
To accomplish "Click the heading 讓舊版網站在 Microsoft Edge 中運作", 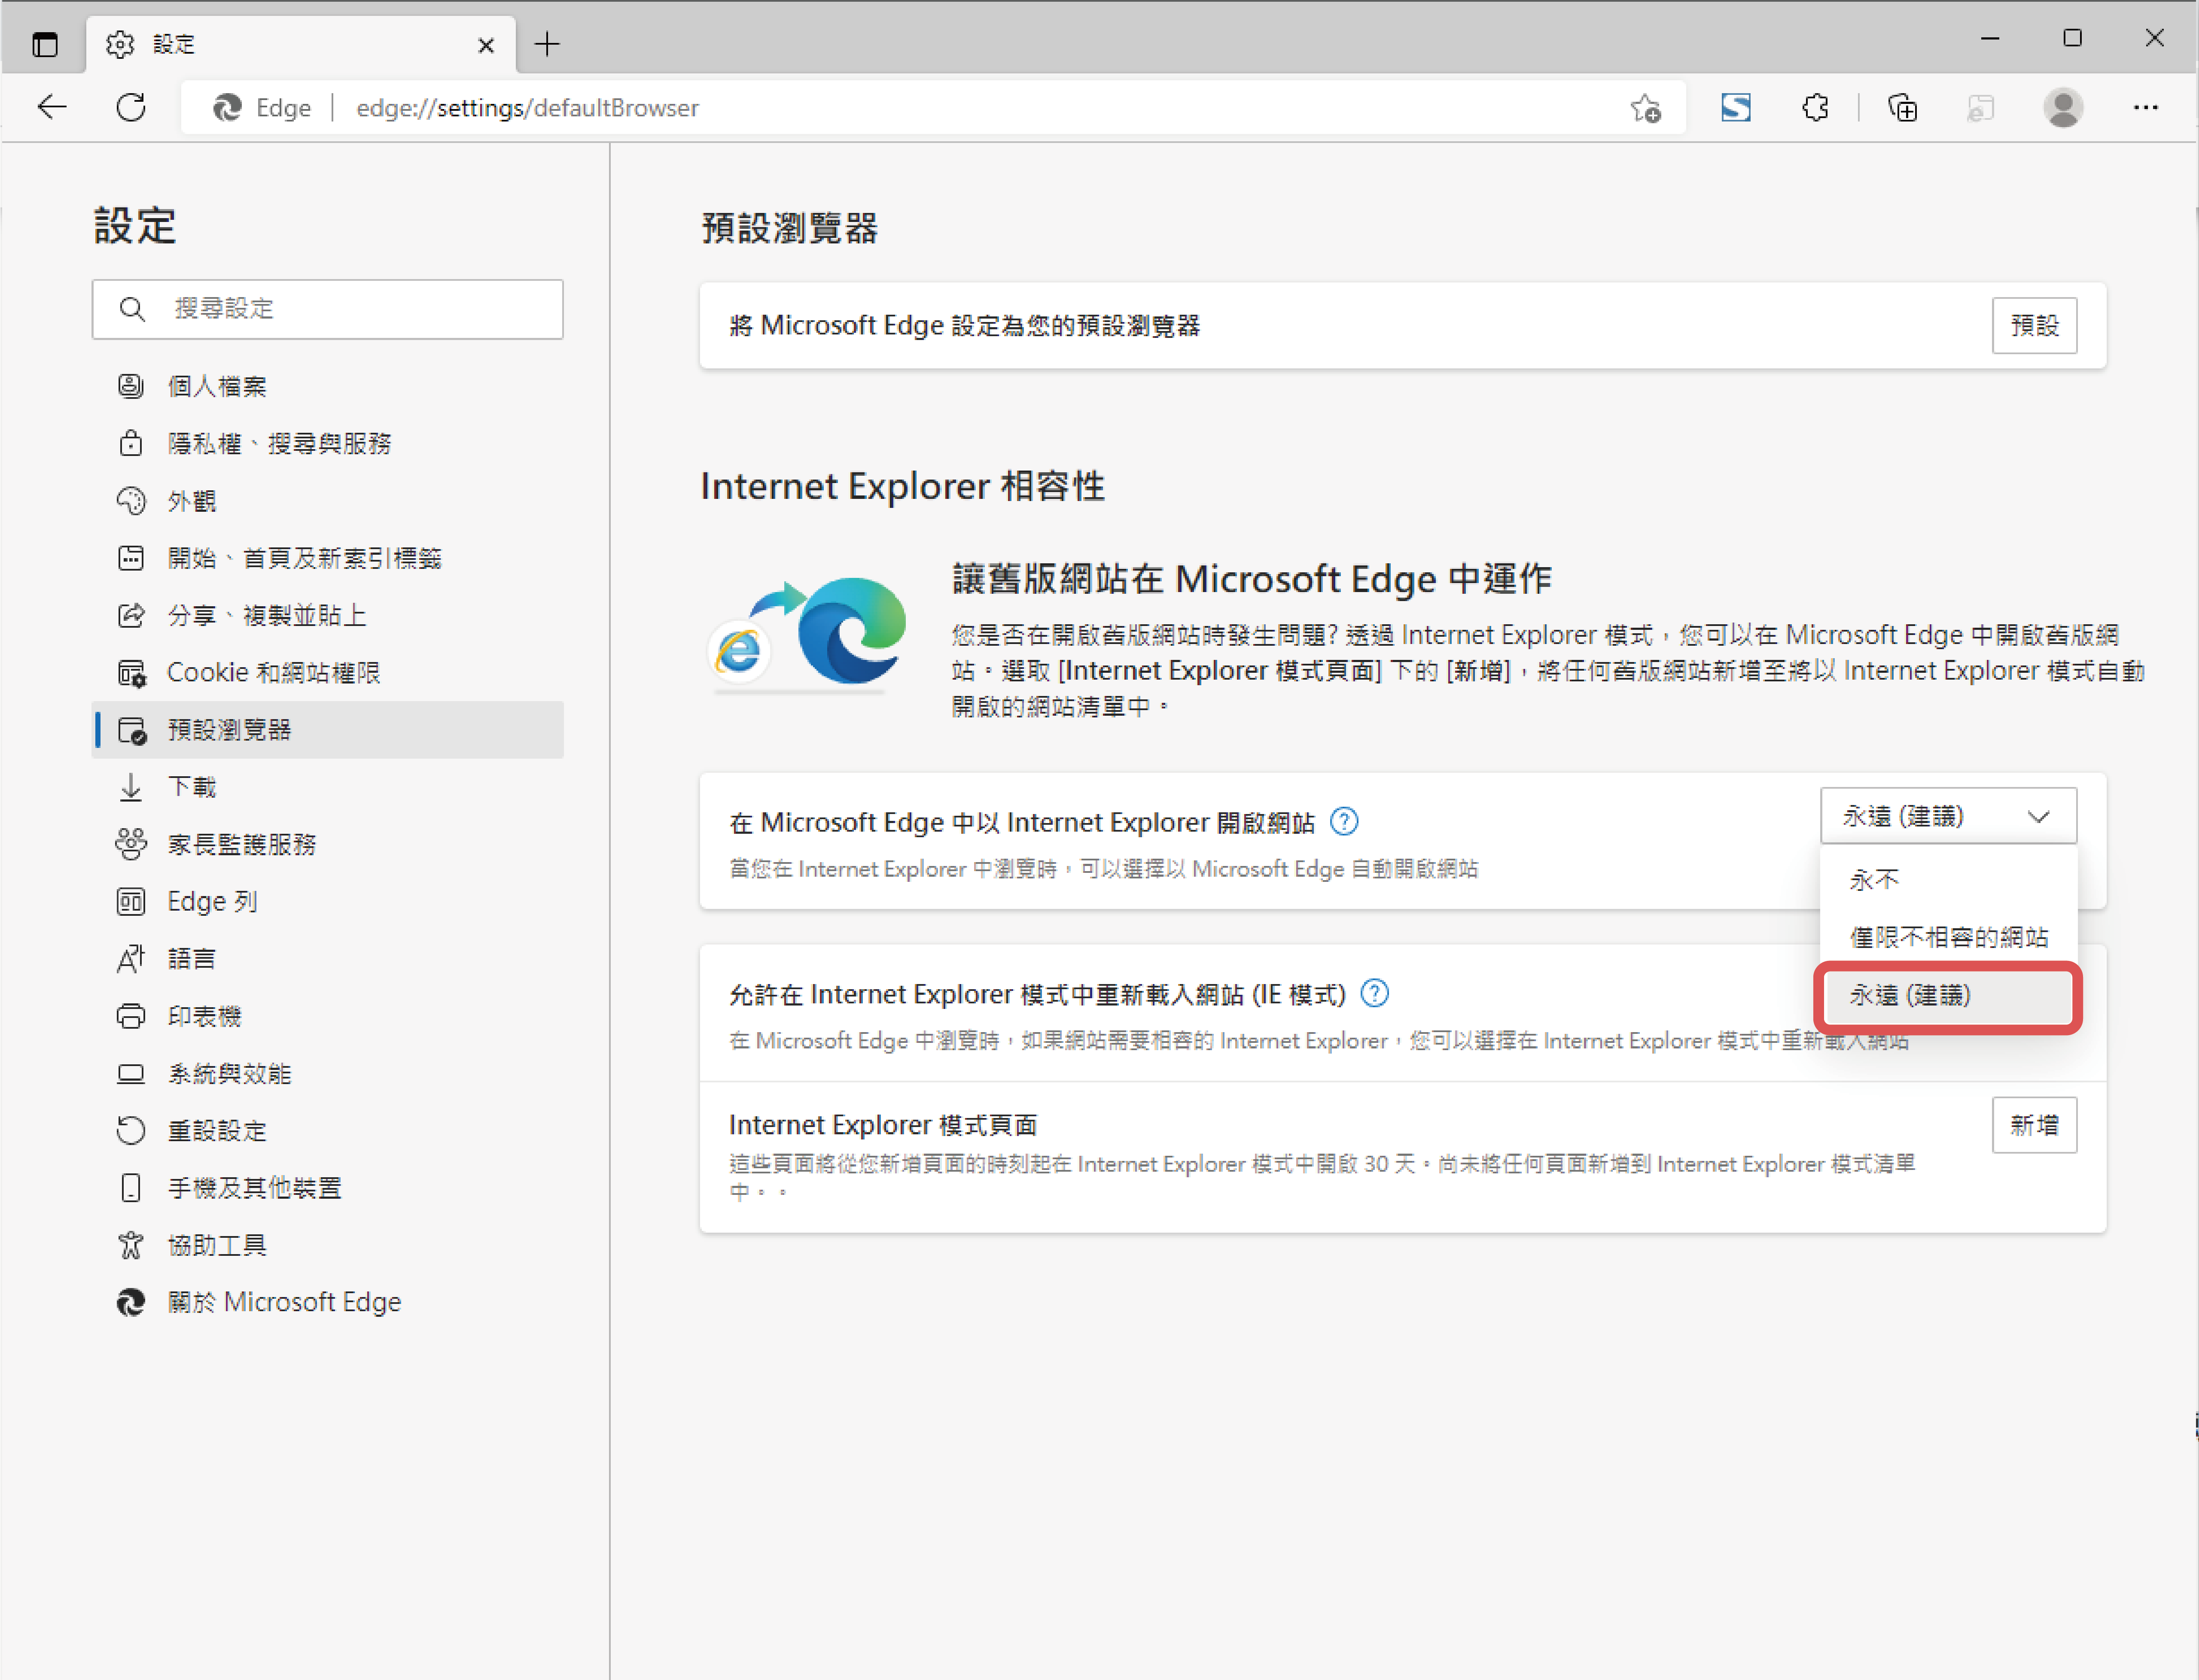I will (1252, 579).
